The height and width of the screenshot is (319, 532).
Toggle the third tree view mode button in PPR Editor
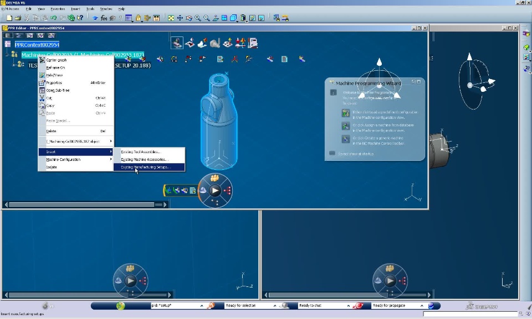pos(30,35)
